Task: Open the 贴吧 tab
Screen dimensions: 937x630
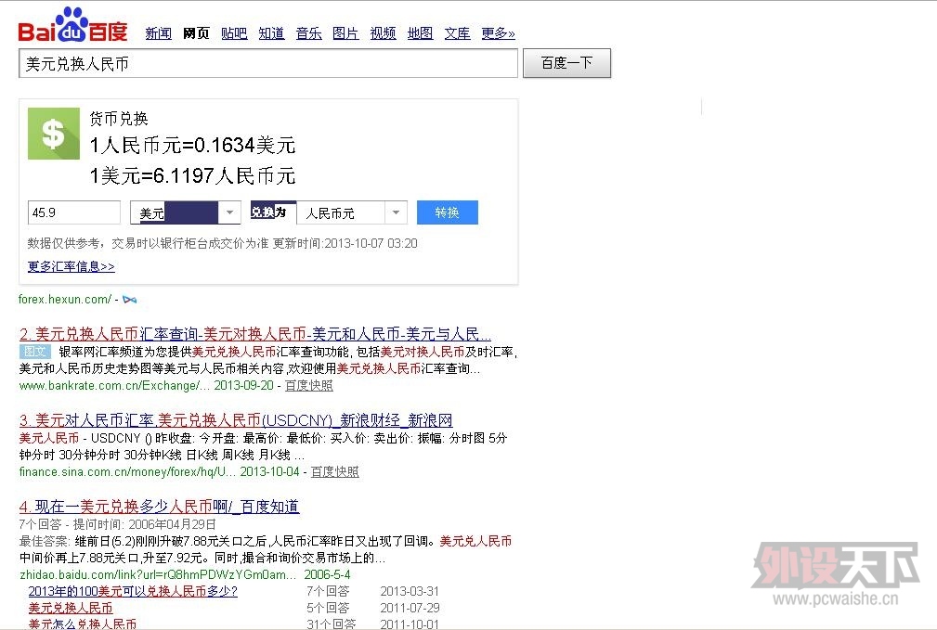Action: pyautogui.click(x=234, y=33)
